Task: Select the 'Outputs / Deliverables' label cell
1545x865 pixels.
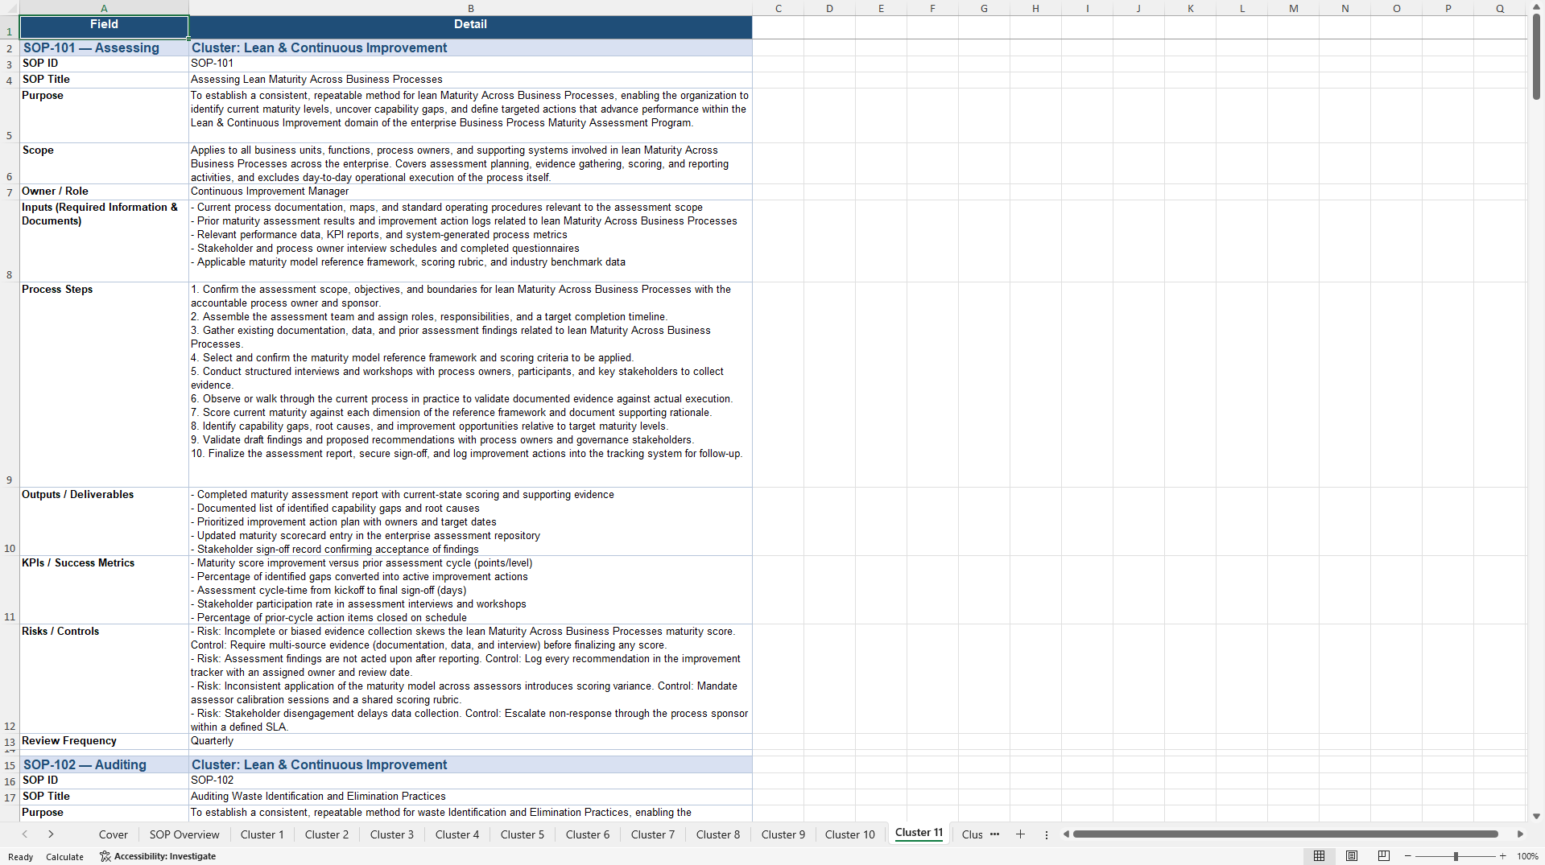Action: 104,521
